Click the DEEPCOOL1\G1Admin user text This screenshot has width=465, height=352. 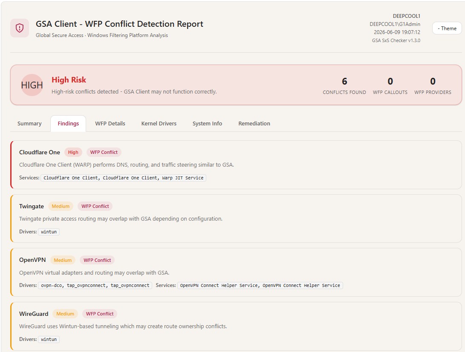(395, 24)
